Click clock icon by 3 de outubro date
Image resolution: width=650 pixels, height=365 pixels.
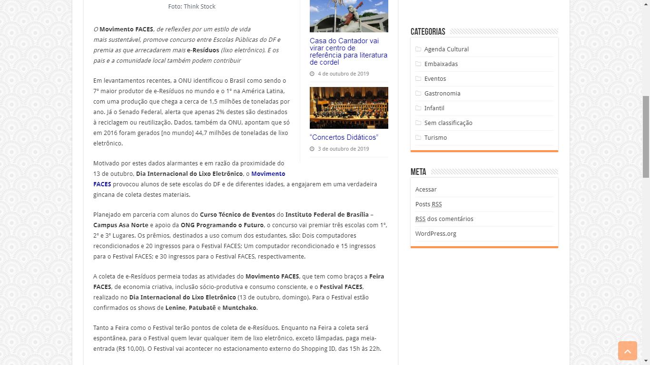click(x=312, y=149)
